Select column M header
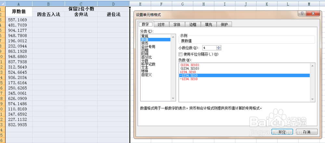 [309, 4]
